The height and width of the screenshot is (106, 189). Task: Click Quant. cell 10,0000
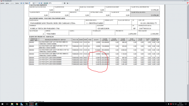(x=98, y=50)
